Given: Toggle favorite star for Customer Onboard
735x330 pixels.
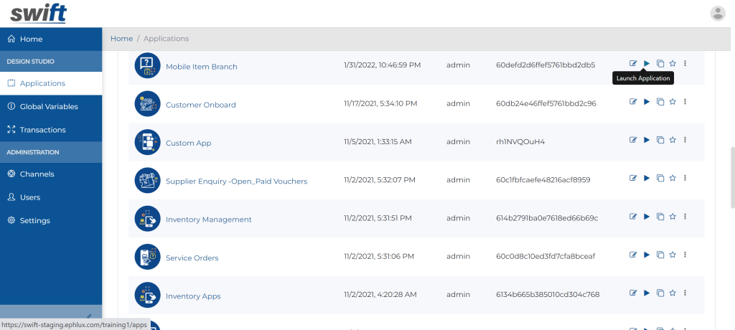Looking at the screenshot, I should click(x=673, y=102).
